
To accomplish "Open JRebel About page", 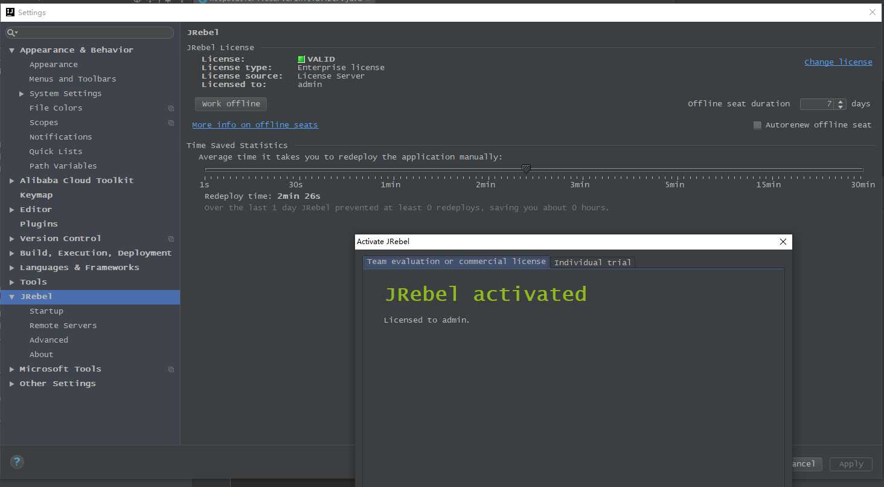I will point(41,355).
